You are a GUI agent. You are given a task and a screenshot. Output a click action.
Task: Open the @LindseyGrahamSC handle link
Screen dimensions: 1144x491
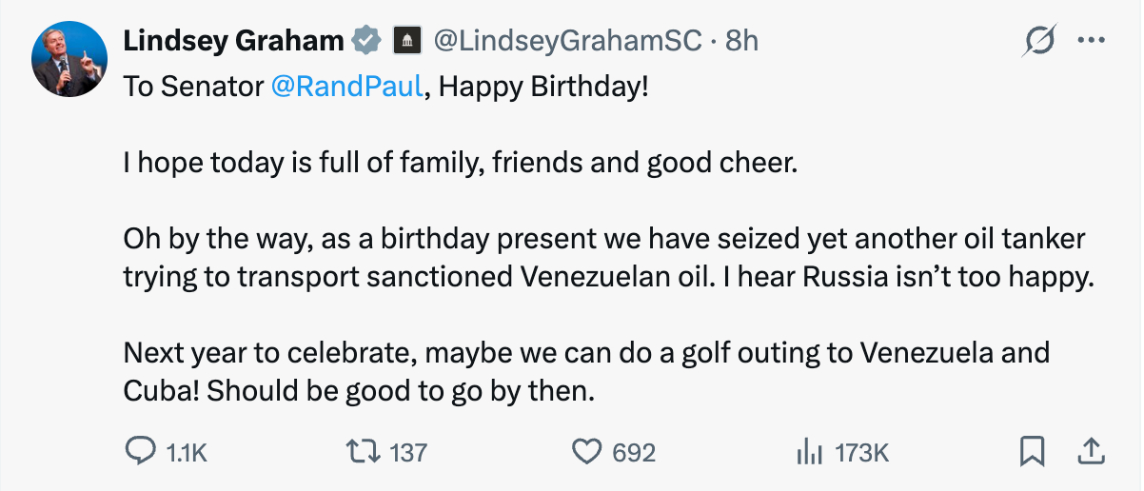pos(567,41)
